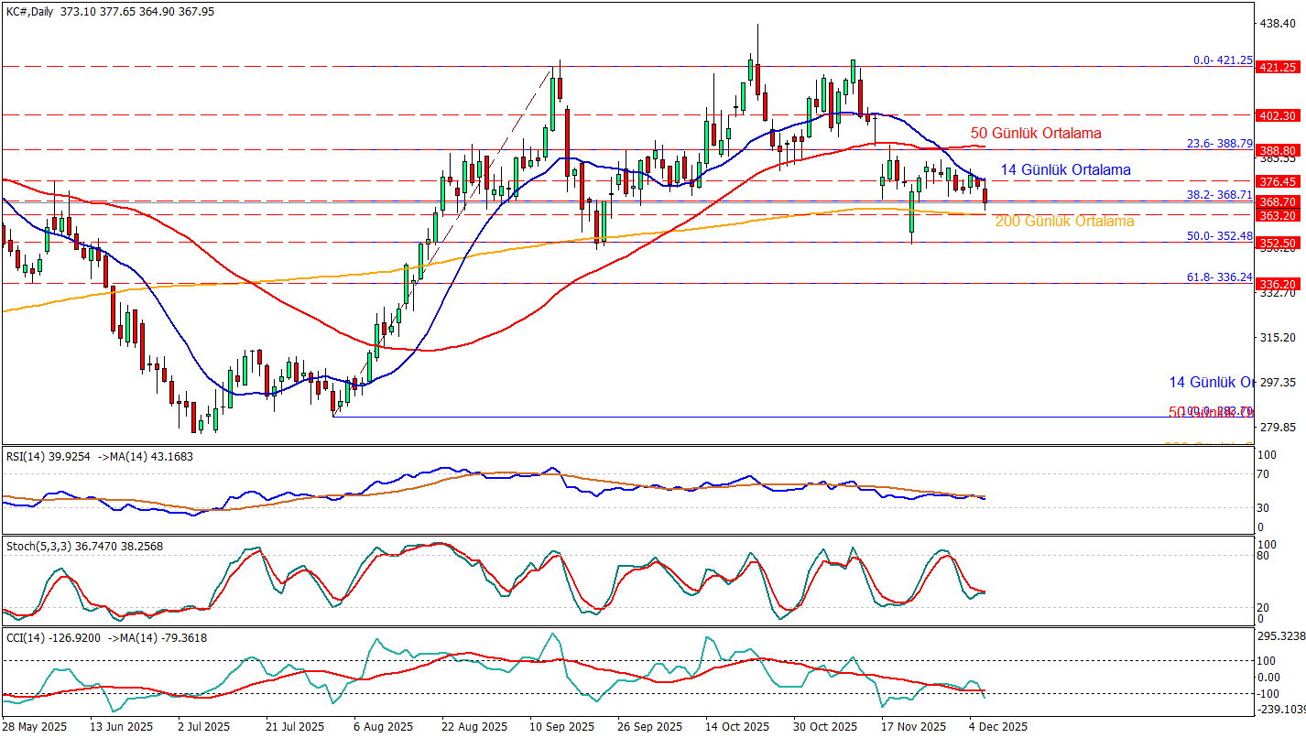Viewport: 1306px width, 738px height.
Task: Select the 336.20 price tag on axis
Action: click(1278, 284)
